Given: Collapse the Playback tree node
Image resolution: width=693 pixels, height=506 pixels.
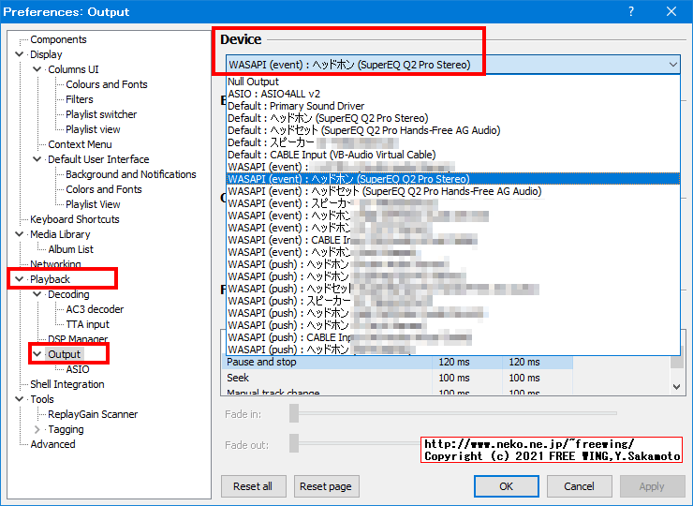Looking at the screenshot, I should point(20,279).
